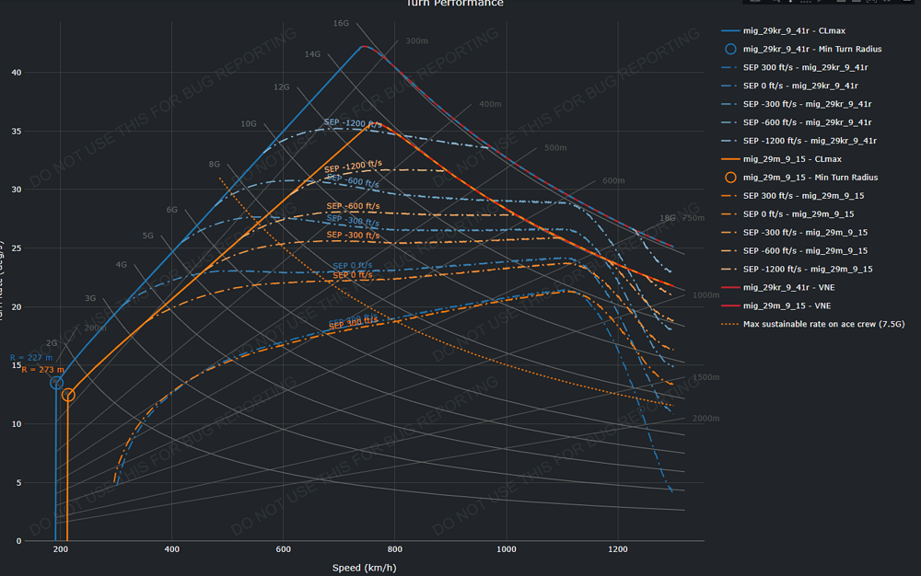
Task: Click the '5G' load factor label
Action: pyautogui.click(x=148, y=236)
